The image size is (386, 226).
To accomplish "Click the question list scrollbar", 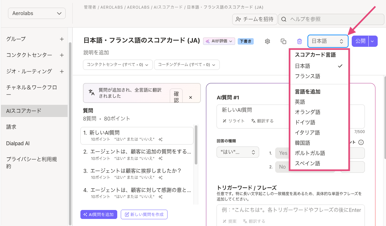I will (196, 144).
